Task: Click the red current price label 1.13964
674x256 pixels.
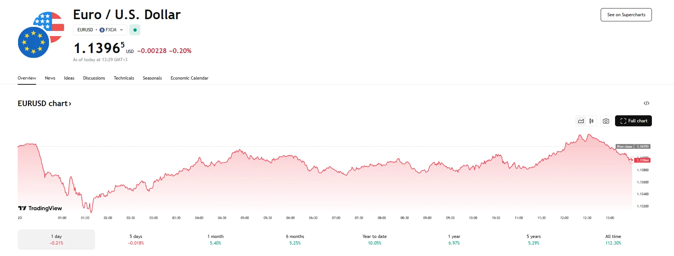Action: (643, 160)
